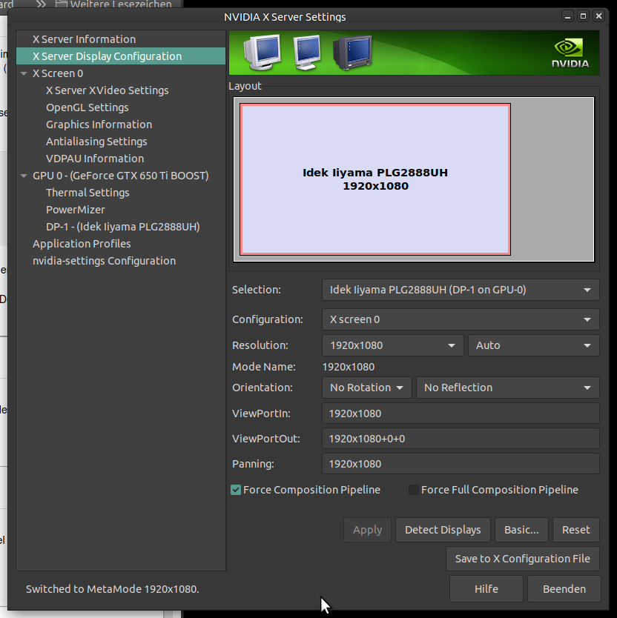Open the Resolution 1920x1080 dropdown
This screenshot has height=618, width=617.
pyautogui.click(x=392, y=345)
